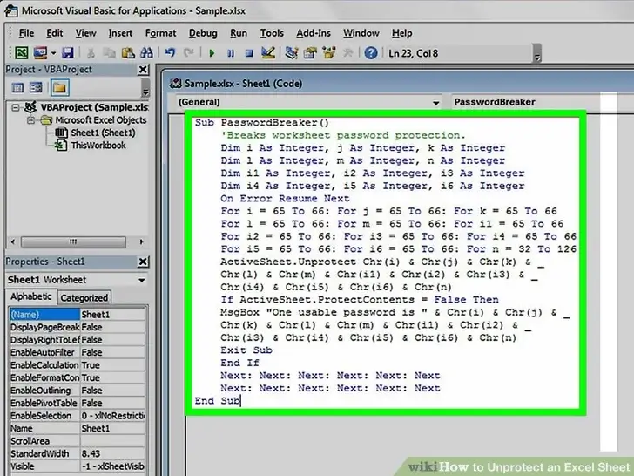This screenshot has height=476, width=634.
Task: Select ThisWorkbook in the project tree
Action: coord(98,146)
